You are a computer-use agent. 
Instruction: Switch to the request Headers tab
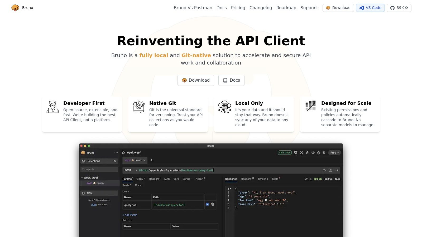tap(155, 179)
